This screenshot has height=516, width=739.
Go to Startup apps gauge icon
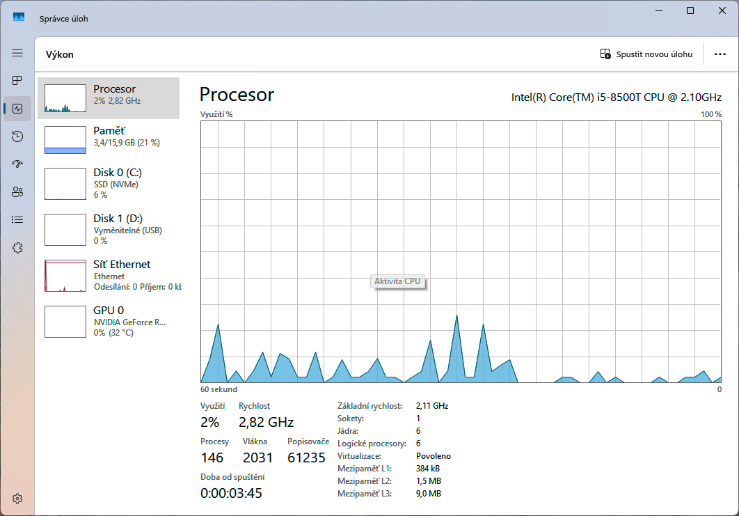click(x=17, y=164)
